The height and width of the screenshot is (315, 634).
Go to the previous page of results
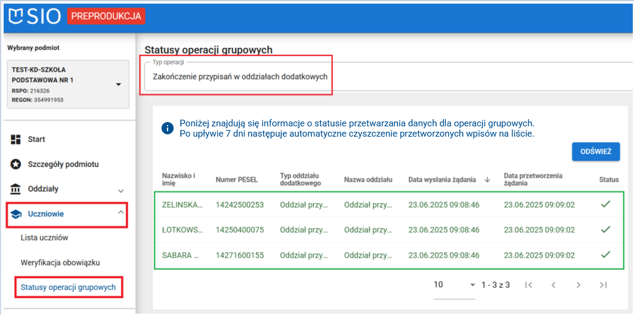tap(553, 285)
